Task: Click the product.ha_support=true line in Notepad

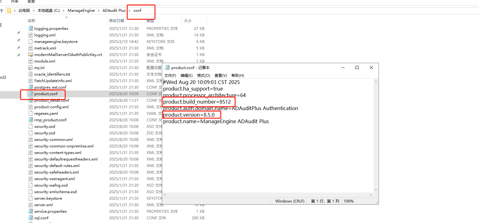Action: click(193, 89)
